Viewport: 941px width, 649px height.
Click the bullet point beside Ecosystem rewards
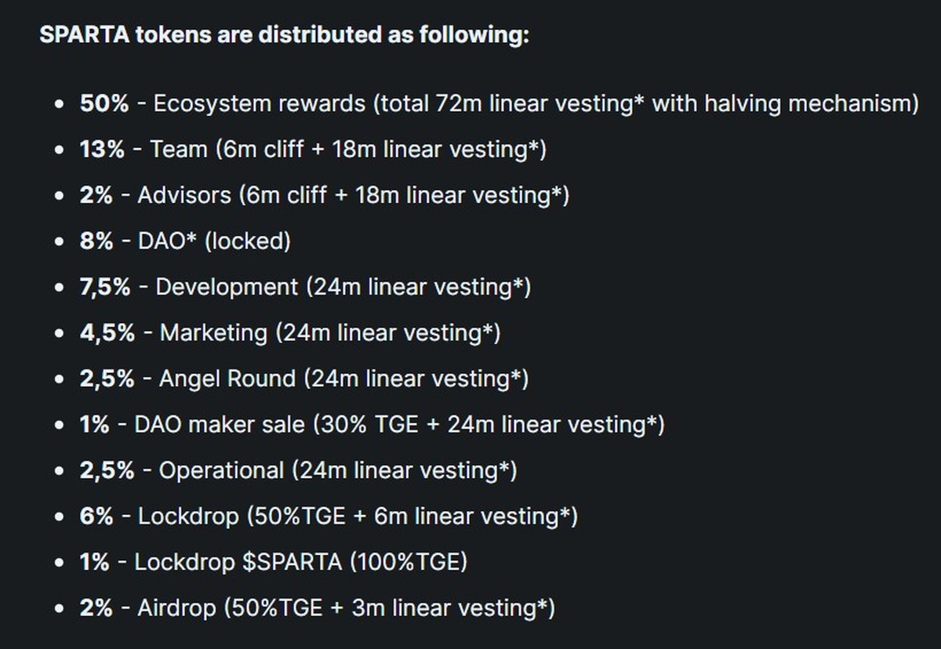(60, 104)
